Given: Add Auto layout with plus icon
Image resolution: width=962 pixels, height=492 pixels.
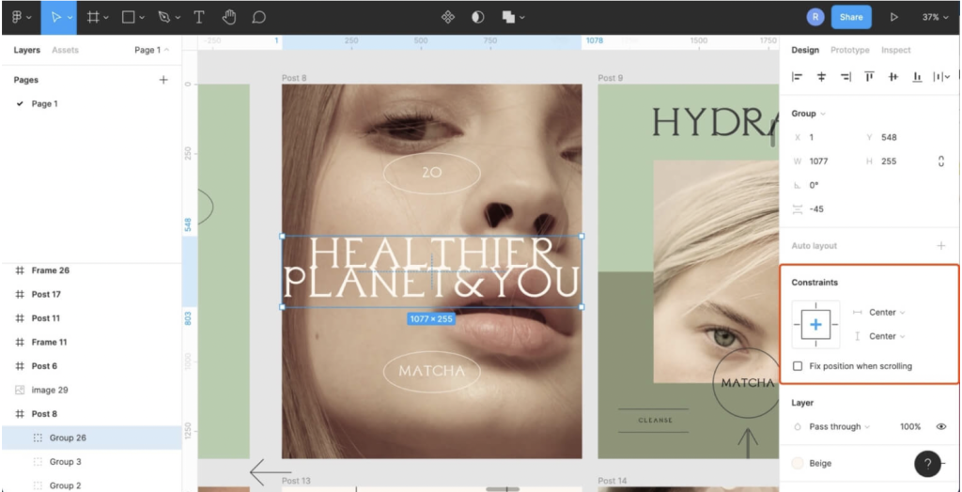Looking at the screenshot, I should pos(940,246).
